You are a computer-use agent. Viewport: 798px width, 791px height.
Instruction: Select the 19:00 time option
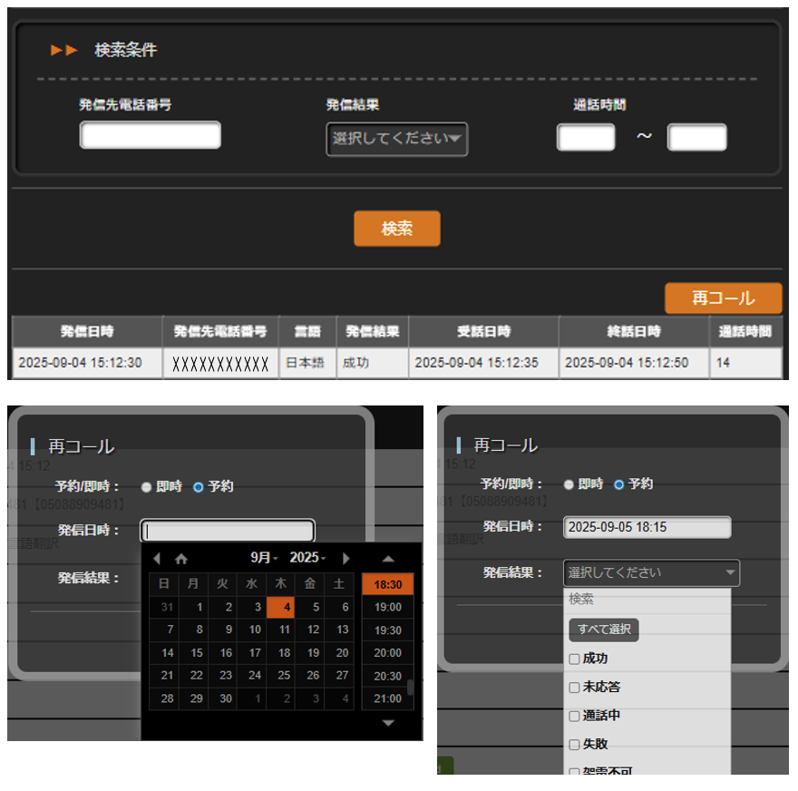[387, 608]
